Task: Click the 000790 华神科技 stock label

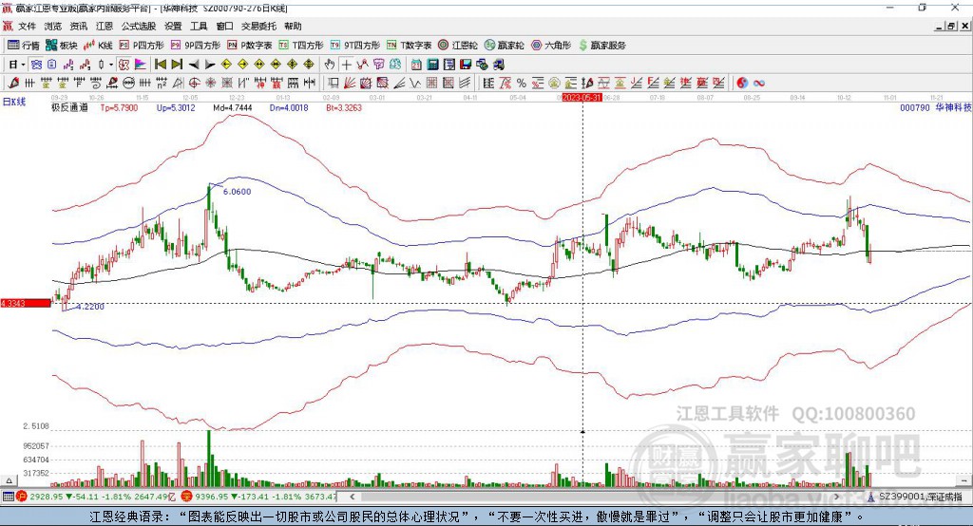Action: pyautogui.click(x=935, y=107)
